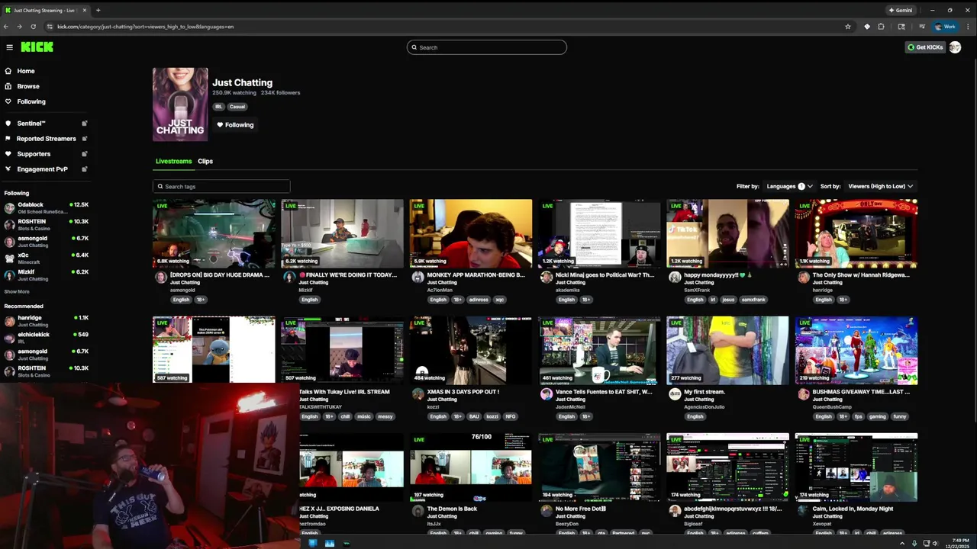This screenshot has height=549, width=977.
Task: Click the adinross tag under Ac7ionMan
Action: click(x=478, y=300)
